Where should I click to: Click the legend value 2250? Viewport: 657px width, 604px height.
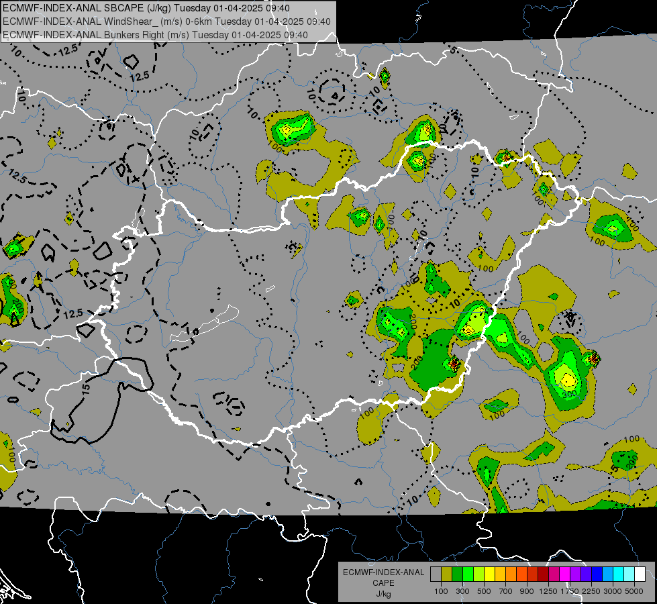(x=592, y=591)
